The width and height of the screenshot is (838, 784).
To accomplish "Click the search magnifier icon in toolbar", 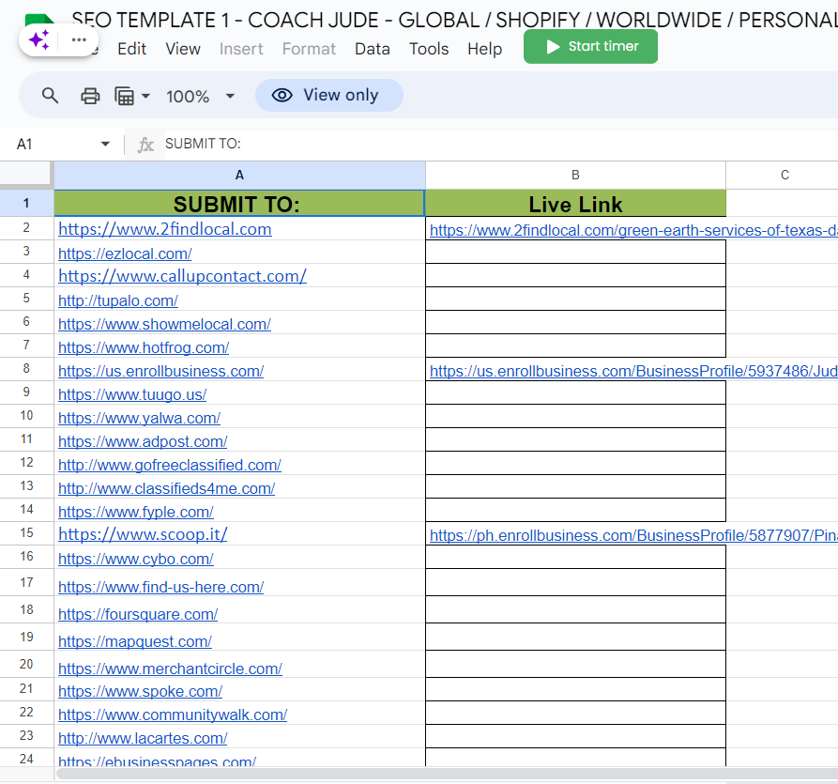I will pos(51,96).
